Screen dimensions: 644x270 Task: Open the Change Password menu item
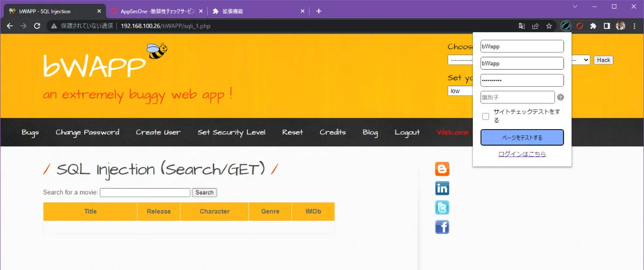87,132
